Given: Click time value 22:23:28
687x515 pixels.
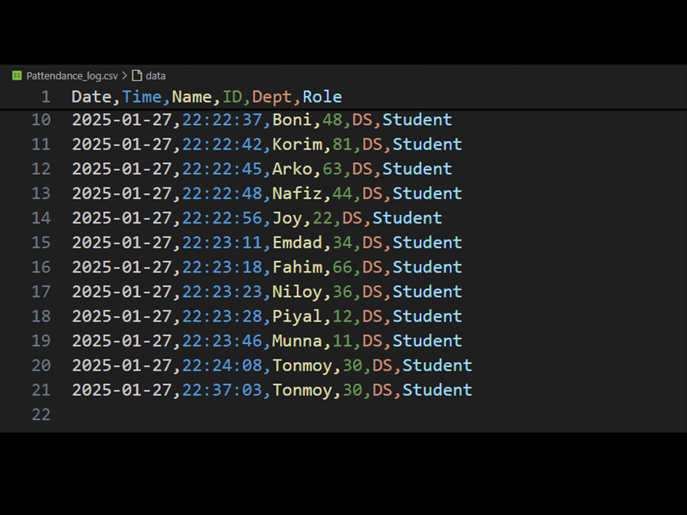Looking at the screenshot, I should [x=222, y=316].
